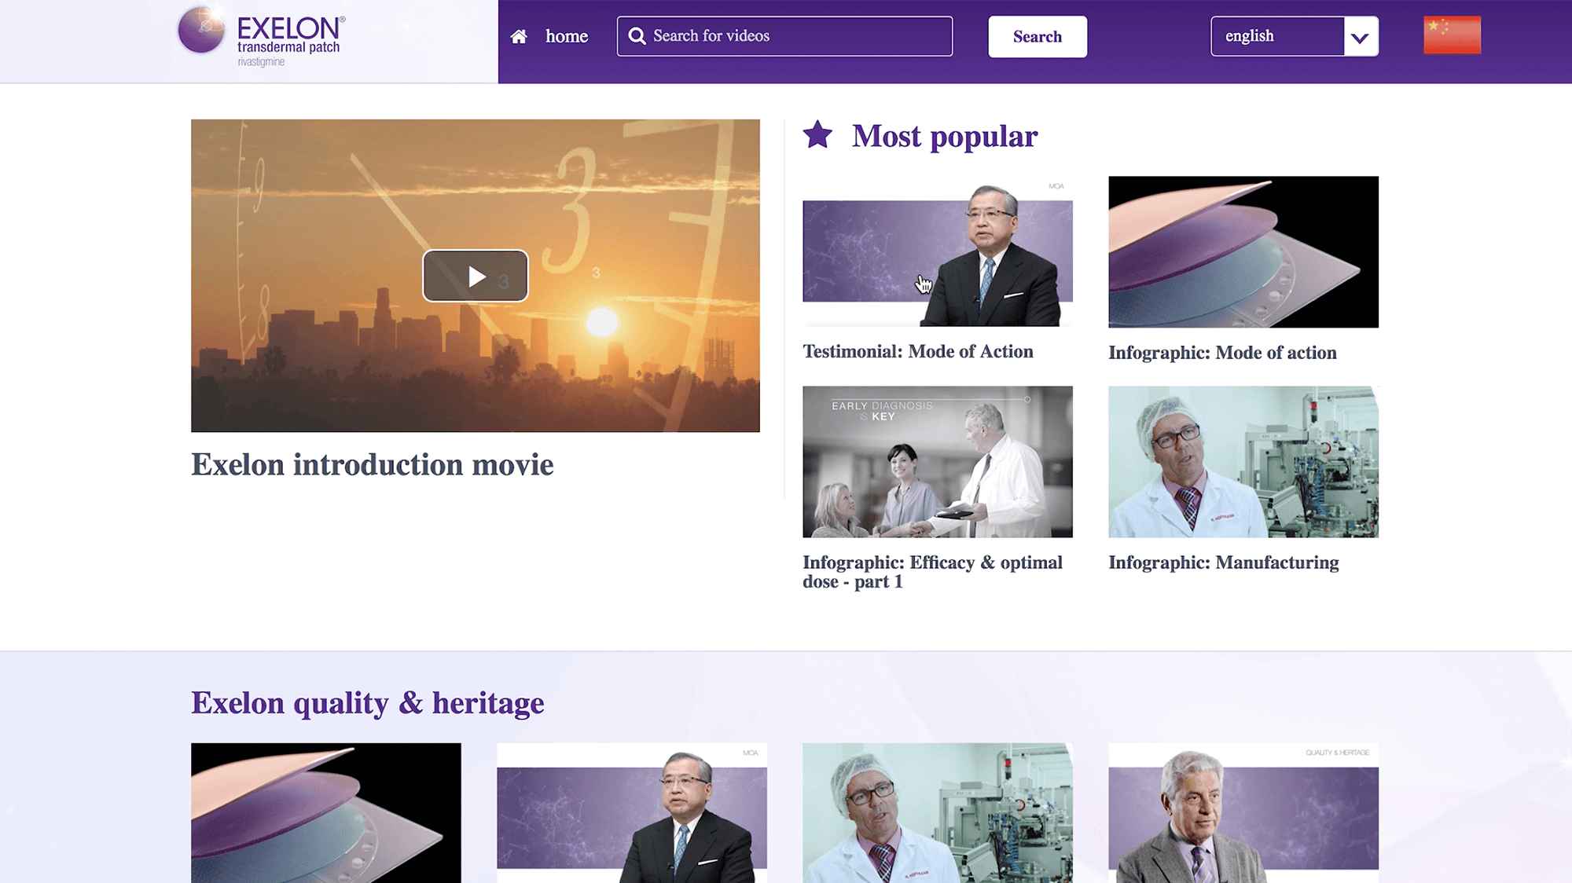
Task: Expand language list with chevron arrow
Action: [x=1361, y=37]
